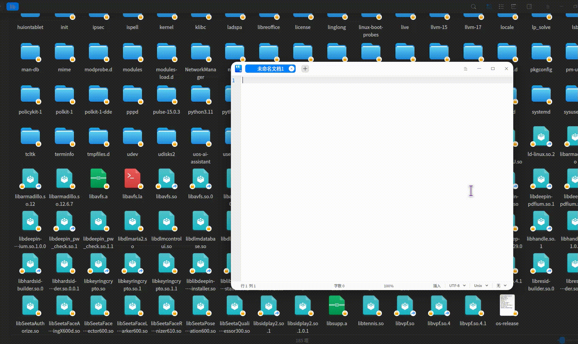
Task: Switch file manager to icon view
Action: (489, 6)
